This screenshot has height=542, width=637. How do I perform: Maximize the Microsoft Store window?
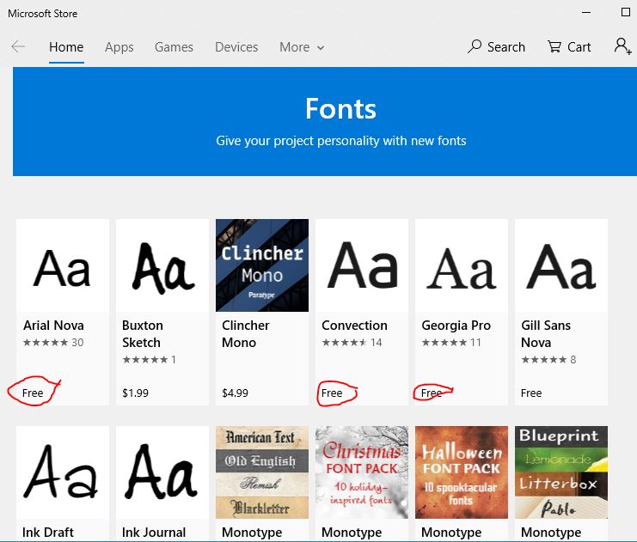626,12
